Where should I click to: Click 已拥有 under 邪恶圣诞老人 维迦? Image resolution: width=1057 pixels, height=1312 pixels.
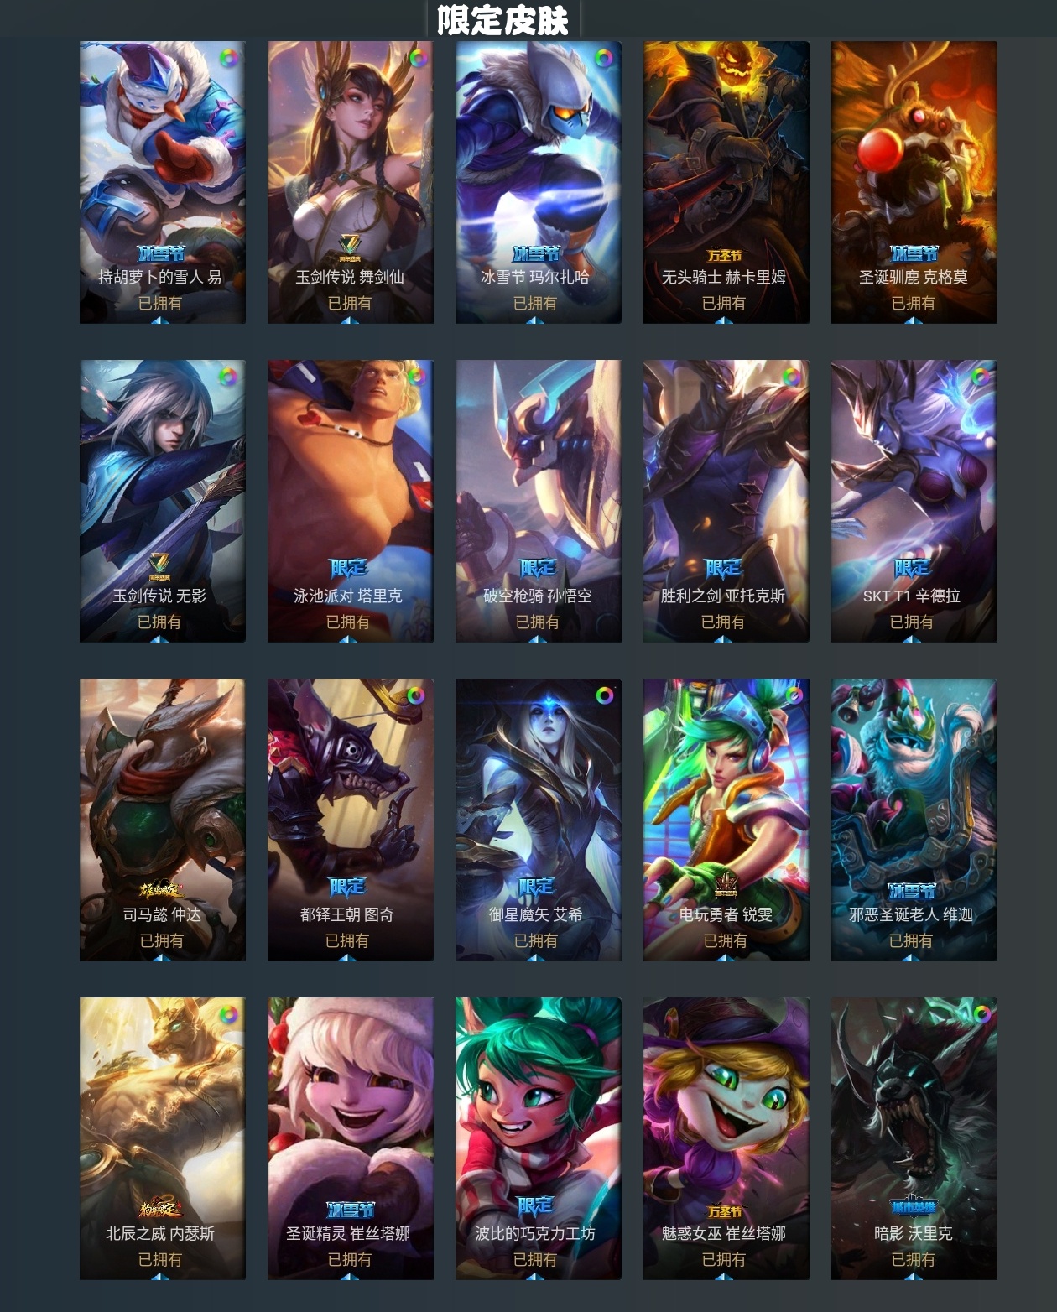coord(911,940)
